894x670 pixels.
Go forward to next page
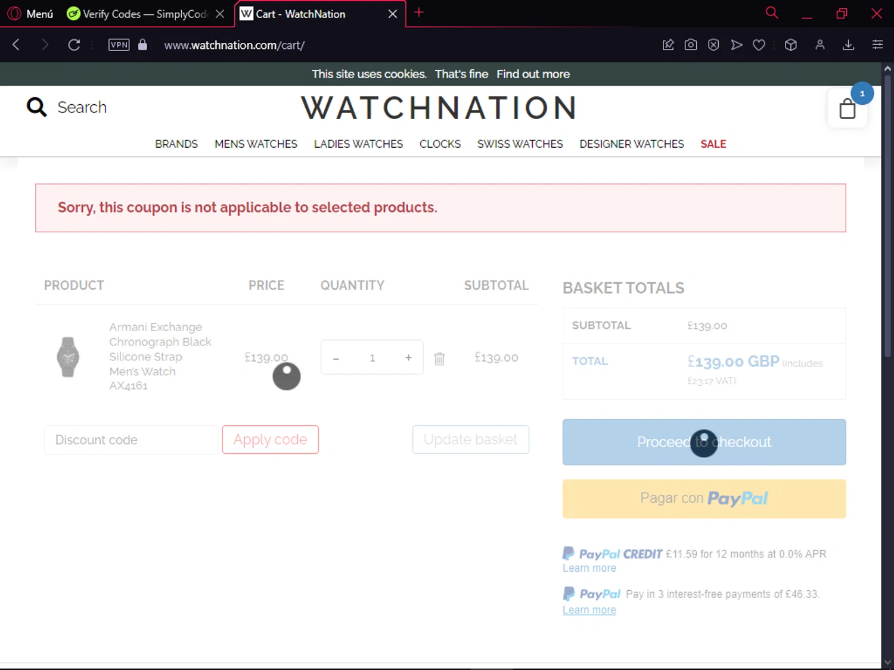pos(45,45)
